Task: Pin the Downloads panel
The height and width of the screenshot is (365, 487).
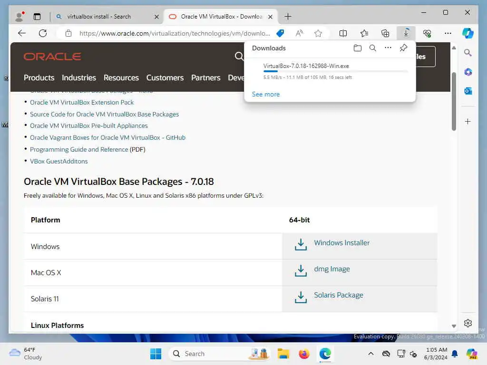Action: (x=403, y=48)
